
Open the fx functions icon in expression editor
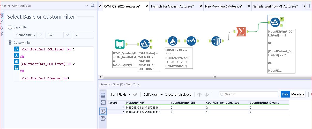click(17, 49)
